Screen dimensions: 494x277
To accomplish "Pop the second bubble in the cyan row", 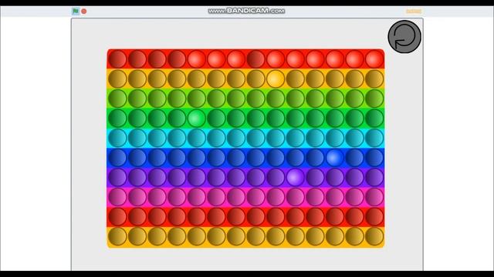I will point(137,138).
